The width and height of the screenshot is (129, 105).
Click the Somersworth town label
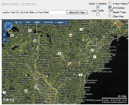(x=44, y=87)
